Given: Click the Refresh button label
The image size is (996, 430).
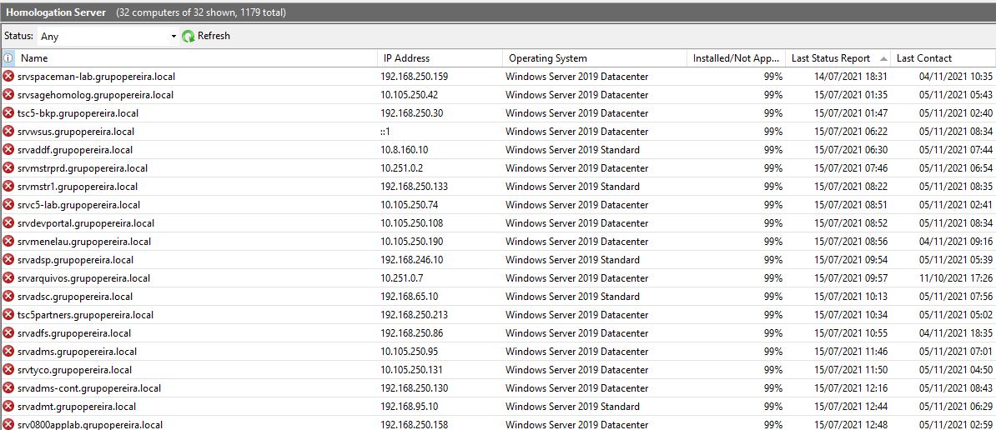Looking at the screenshot, I should 214,36.
